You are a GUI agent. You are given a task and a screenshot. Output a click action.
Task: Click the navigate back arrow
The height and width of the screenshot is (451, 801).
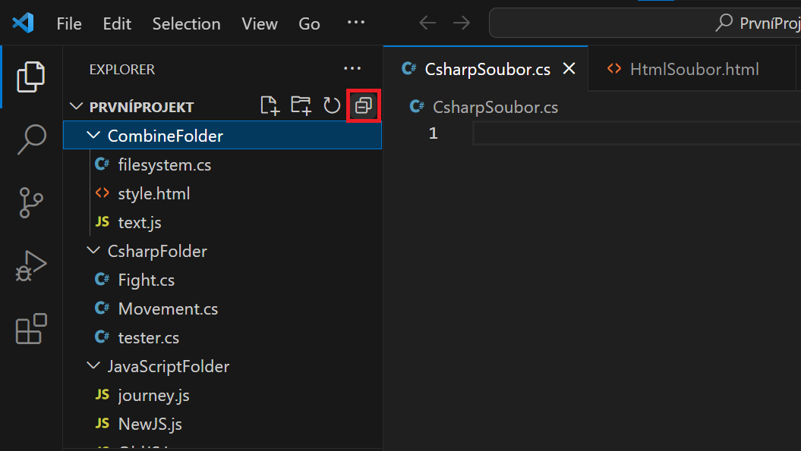(427, 23)
